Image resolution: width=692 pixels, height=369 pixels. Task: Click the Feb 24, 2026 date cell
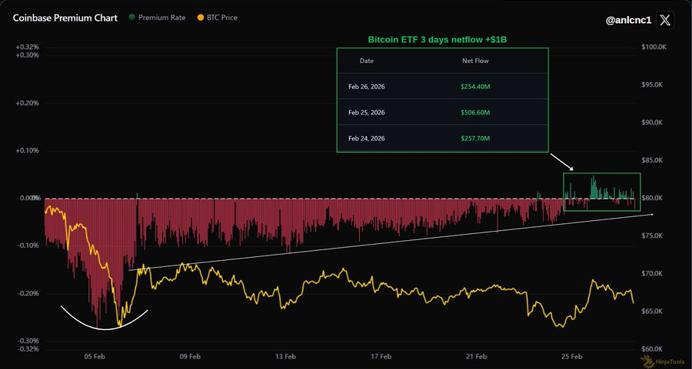[x=367, y=139]
